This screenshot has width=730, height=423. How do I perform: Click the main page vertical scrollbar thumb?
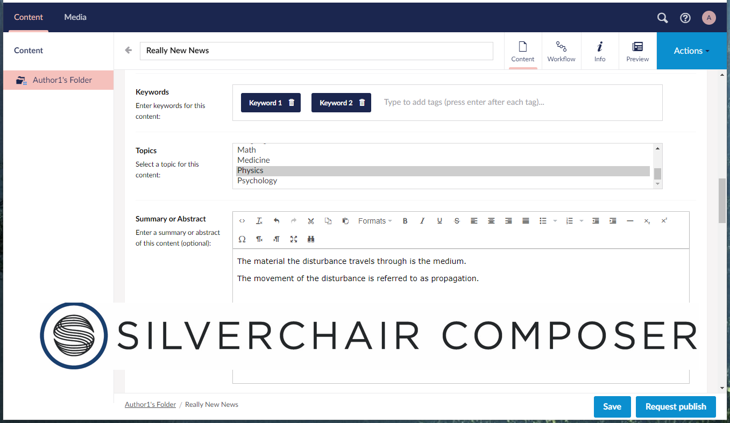point(722,200)
